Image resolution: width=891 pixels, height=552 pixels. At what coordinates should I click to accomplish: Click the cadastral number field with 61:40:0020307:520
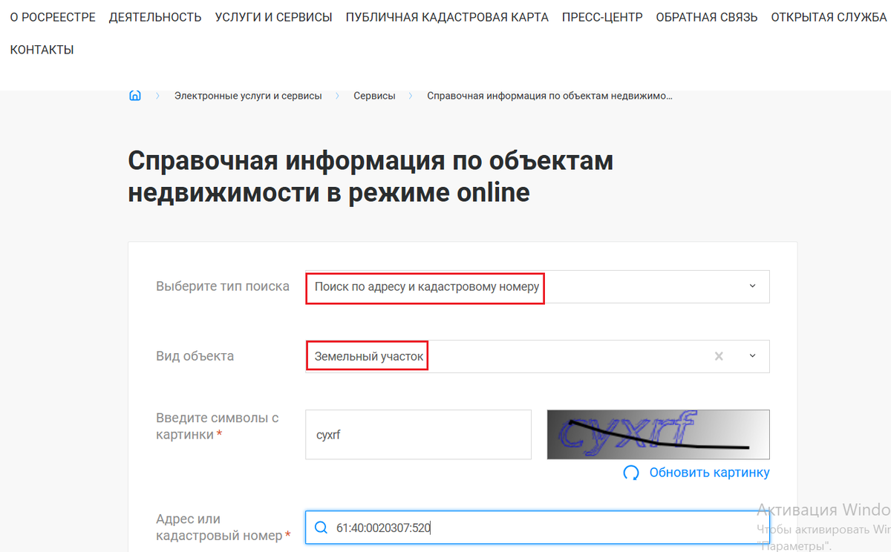tap(538, 528)
